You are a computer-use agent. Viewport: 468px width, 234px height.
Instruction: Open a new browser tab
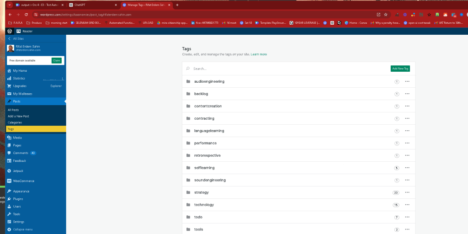coord(177,5)
